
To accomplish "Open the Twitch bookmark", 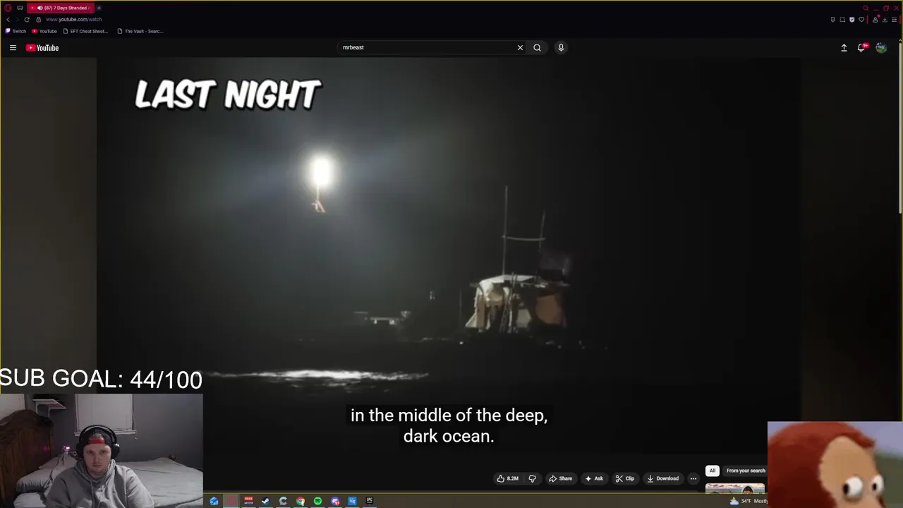I will pyautogui.click(x=16, y=31).
